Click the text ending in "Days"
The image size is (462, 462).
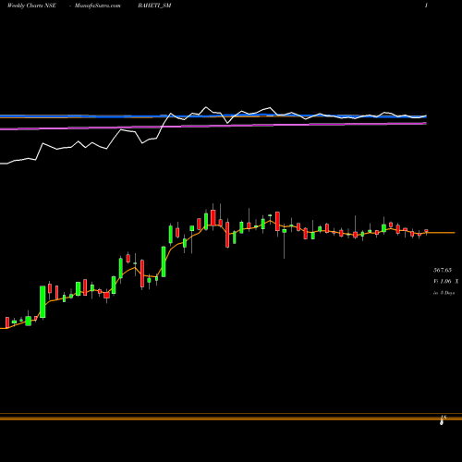click(x=444, y=293)
